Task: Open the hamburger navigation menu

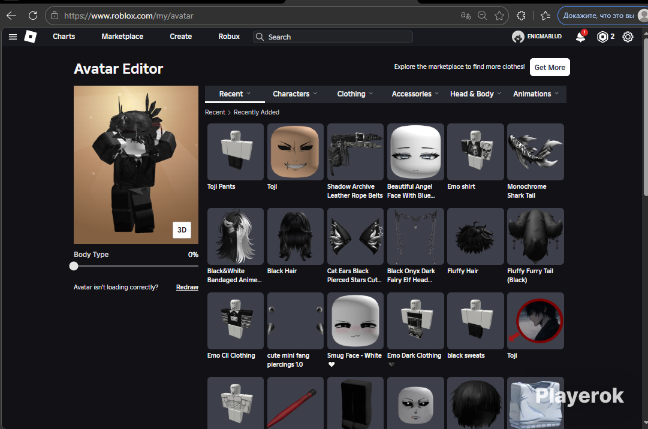Action: click(13, 37)
